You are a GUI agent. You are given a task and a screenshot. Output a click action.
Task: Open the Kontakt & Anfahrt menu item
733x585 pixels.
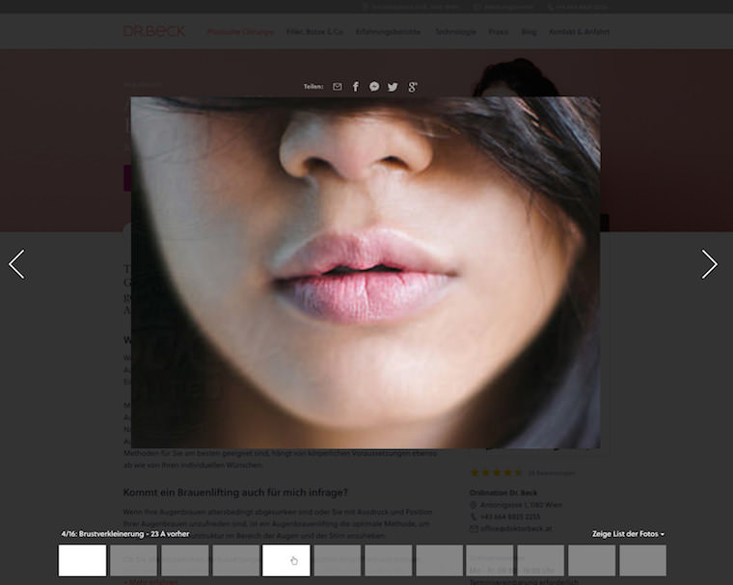(580, 32)
